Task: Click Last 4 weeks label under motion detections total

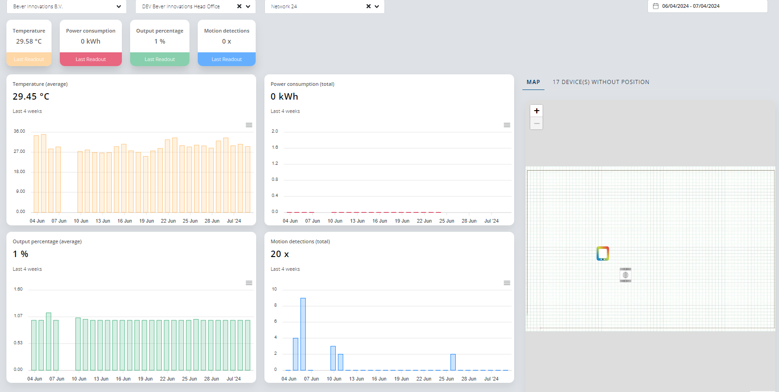Action: coord(285,269)
